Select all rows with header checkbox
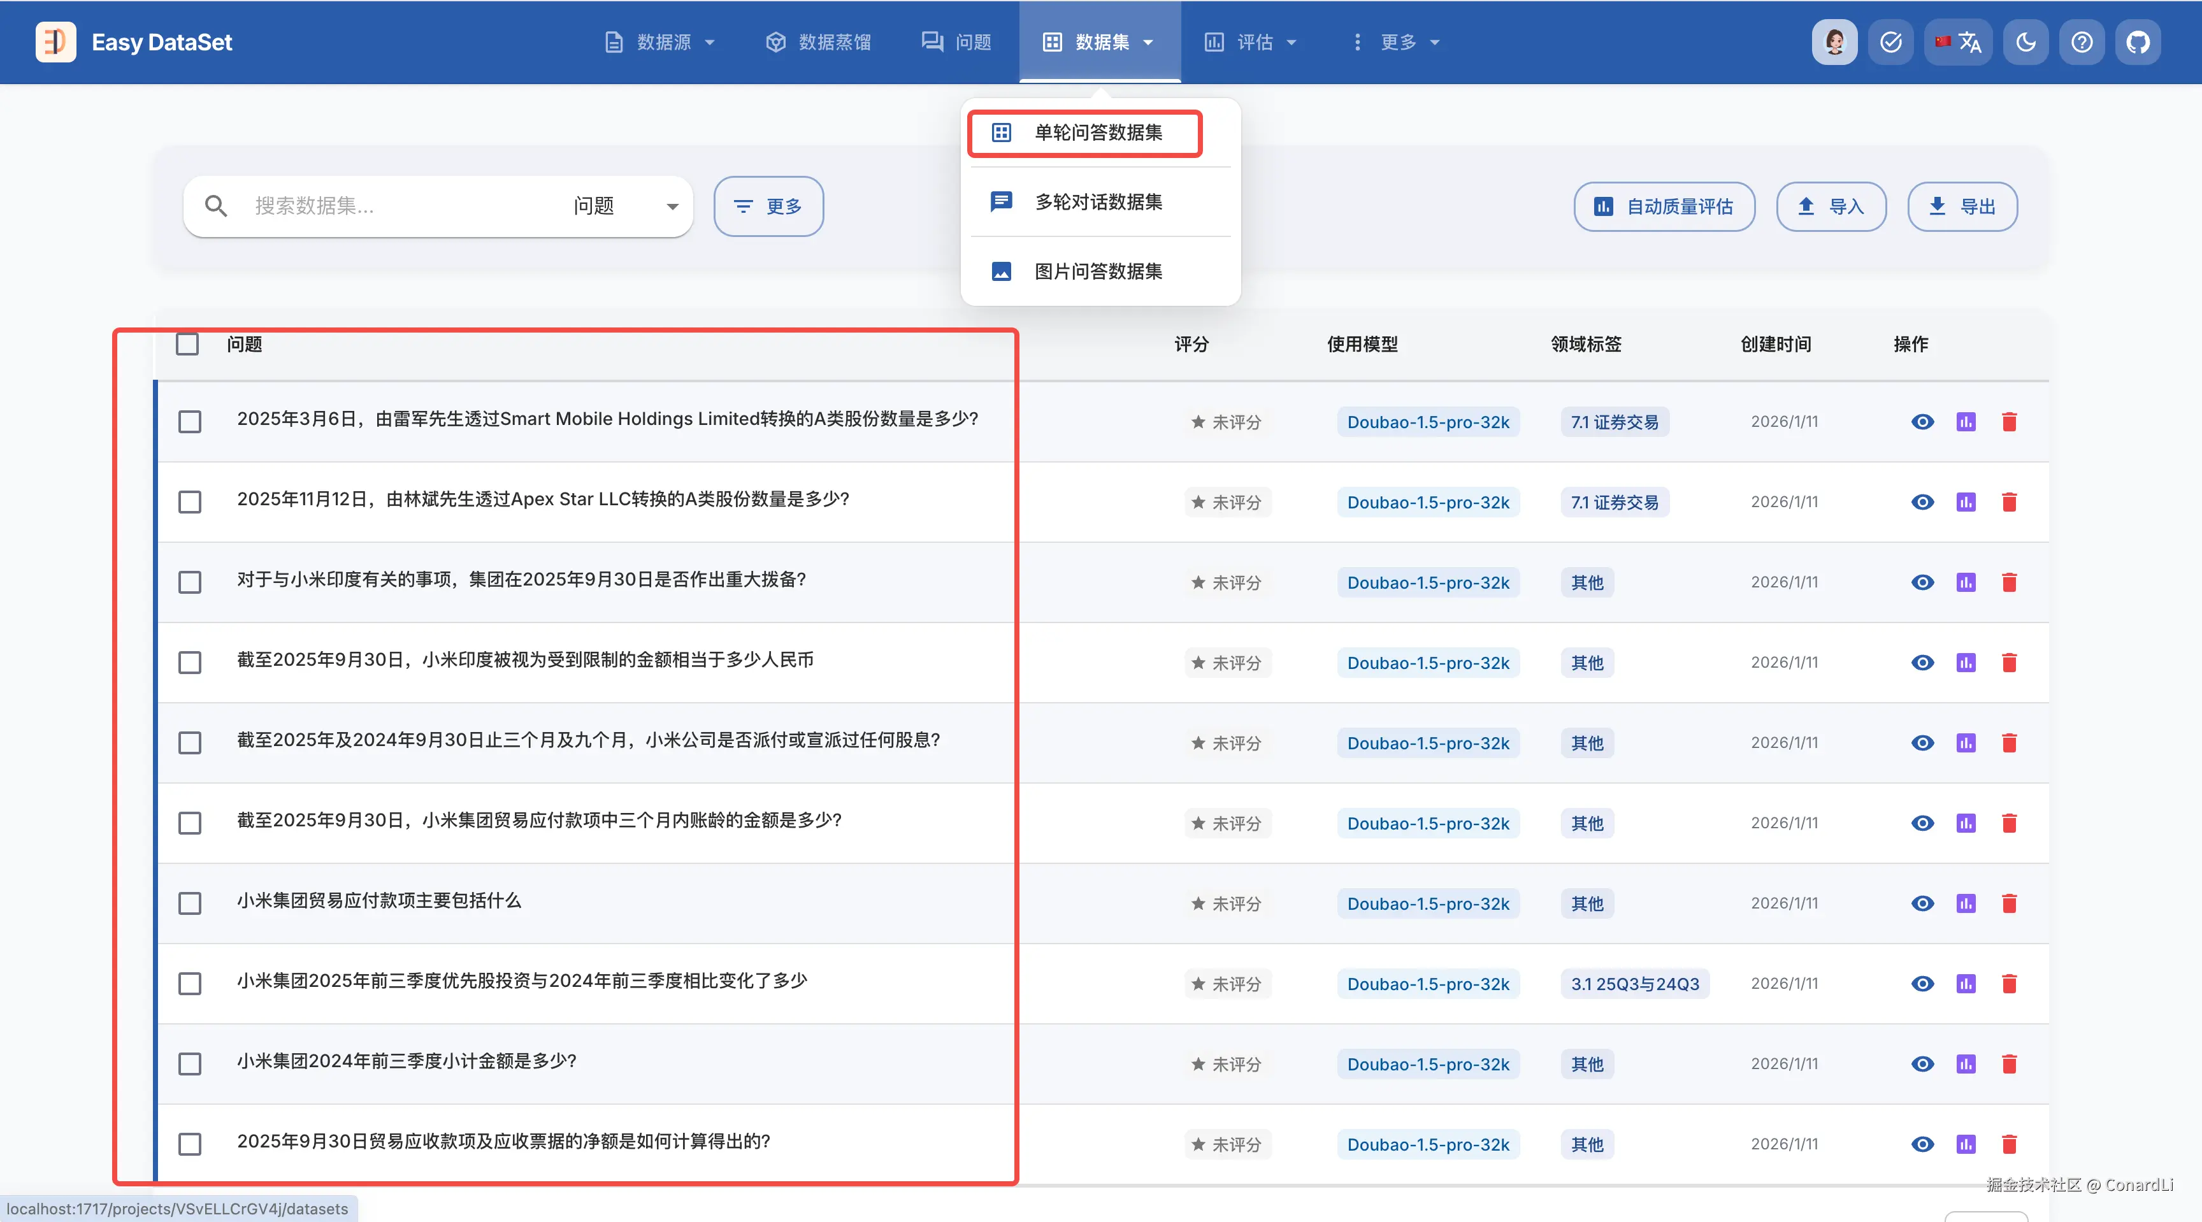 [x=187, y=345]
